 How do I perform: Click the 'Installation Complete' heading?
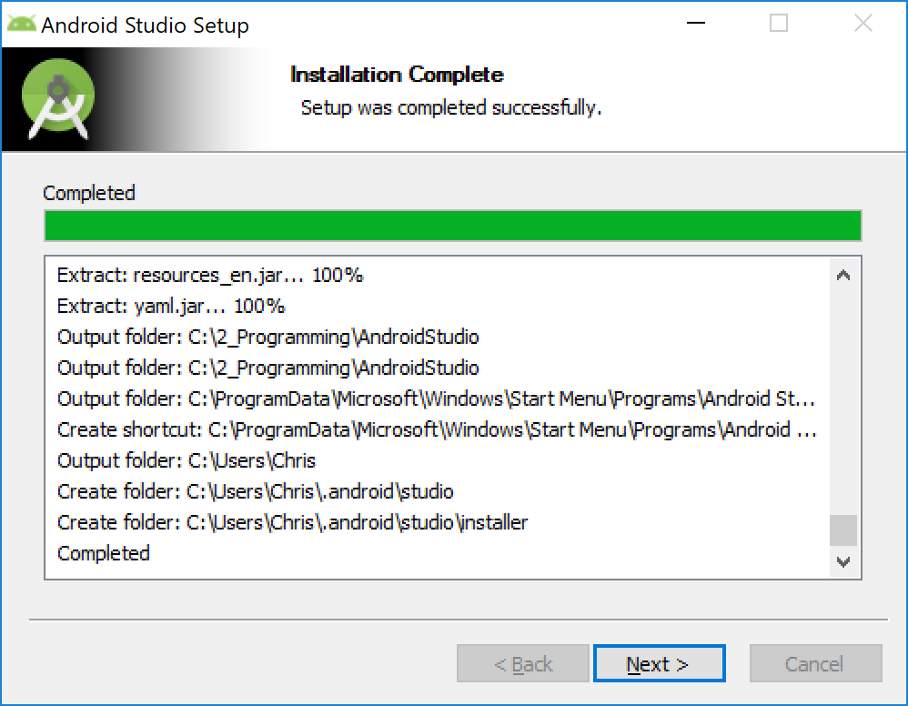coord(397,74)
